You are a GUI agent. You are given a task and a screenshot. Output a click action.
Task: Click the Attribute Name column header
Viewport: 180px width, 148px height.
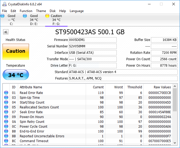click(x=52, y=87)
